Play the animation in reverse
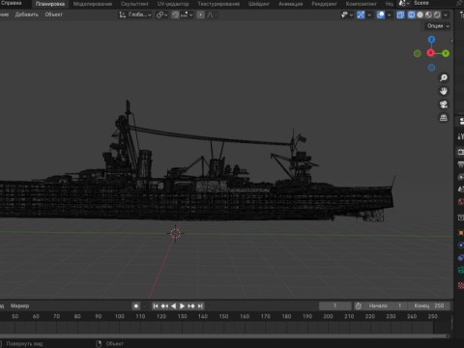464x348 pixels. click(173, 305)
